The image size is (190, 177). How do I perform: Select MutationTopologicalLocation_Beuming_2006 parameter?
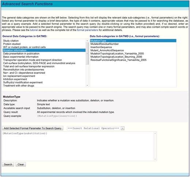[133, 57]
